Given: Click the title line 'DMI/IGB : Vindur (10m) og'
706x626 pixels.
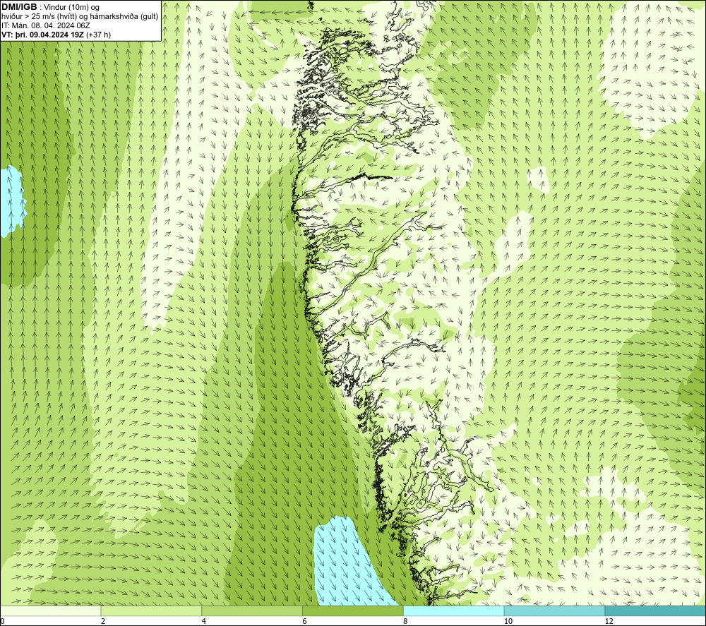Looking at the screenshot, I should click(x=51, y=7).
